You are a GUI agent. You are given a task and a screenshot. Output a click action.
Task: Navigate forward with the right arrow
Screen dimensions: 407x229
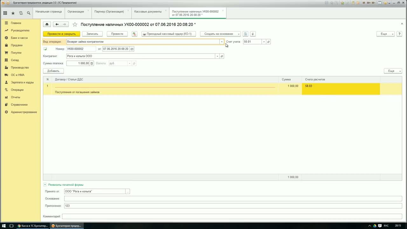point(65,24)
